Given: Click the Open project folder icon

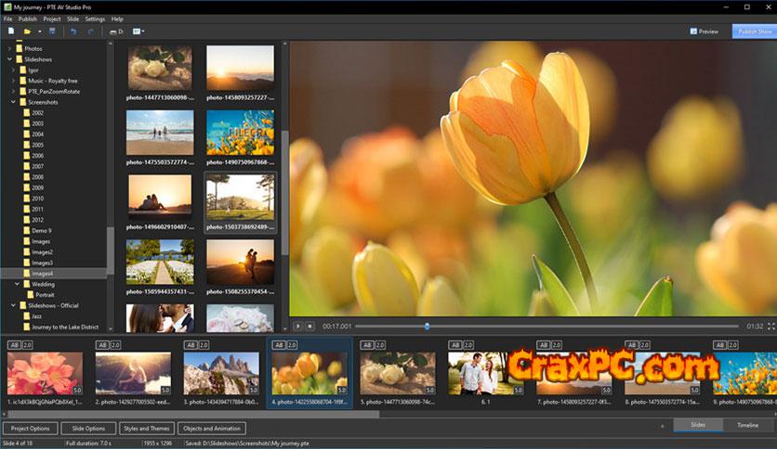Looking at the screenshot, I should (28, 32).
